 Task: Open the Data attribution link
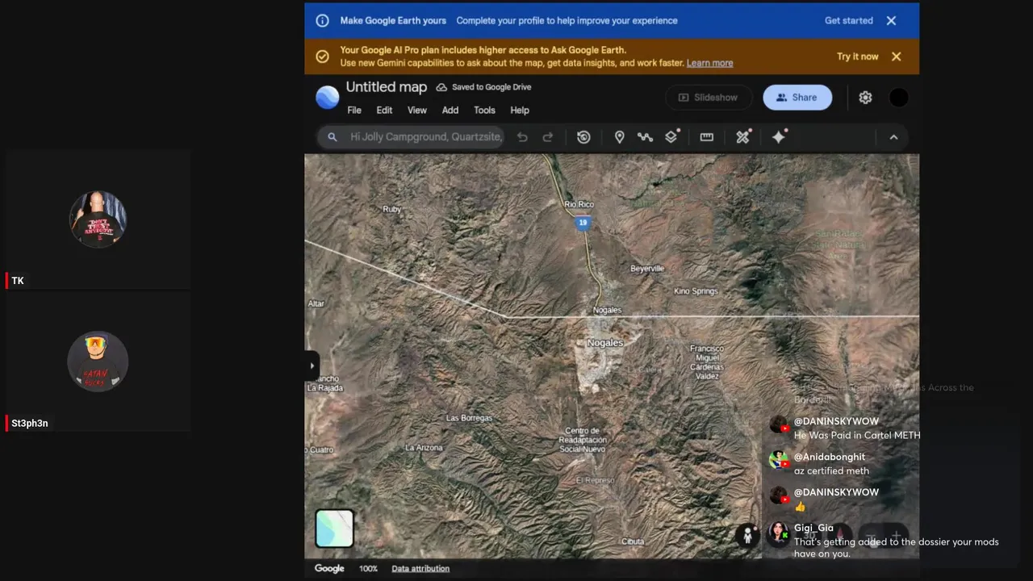(420, 569)
